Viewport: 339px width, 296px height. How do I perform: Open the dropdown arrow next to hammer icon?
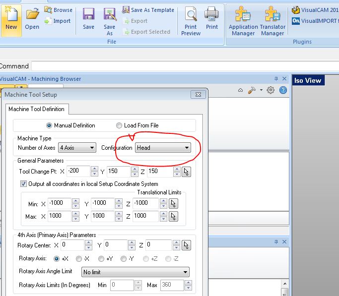pos(261,90)
